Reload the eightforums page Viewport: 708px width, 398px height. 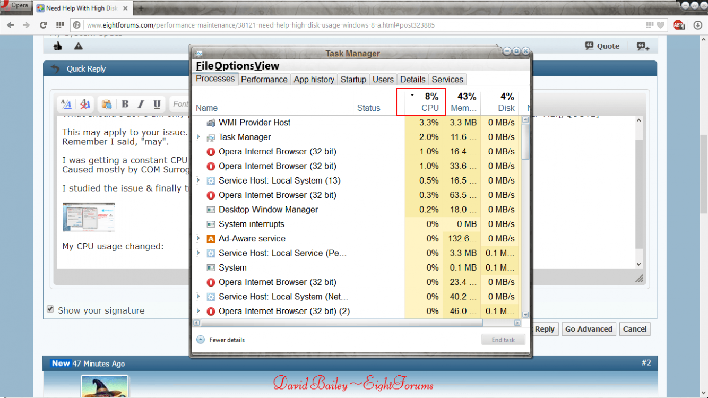[44, 25]
